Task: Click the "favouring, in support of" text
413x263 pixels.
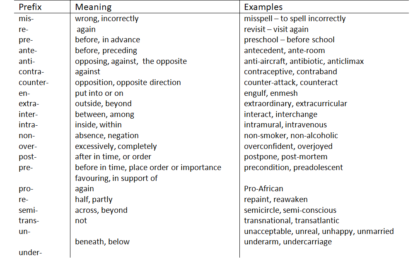Action: [x=116, y=178]
